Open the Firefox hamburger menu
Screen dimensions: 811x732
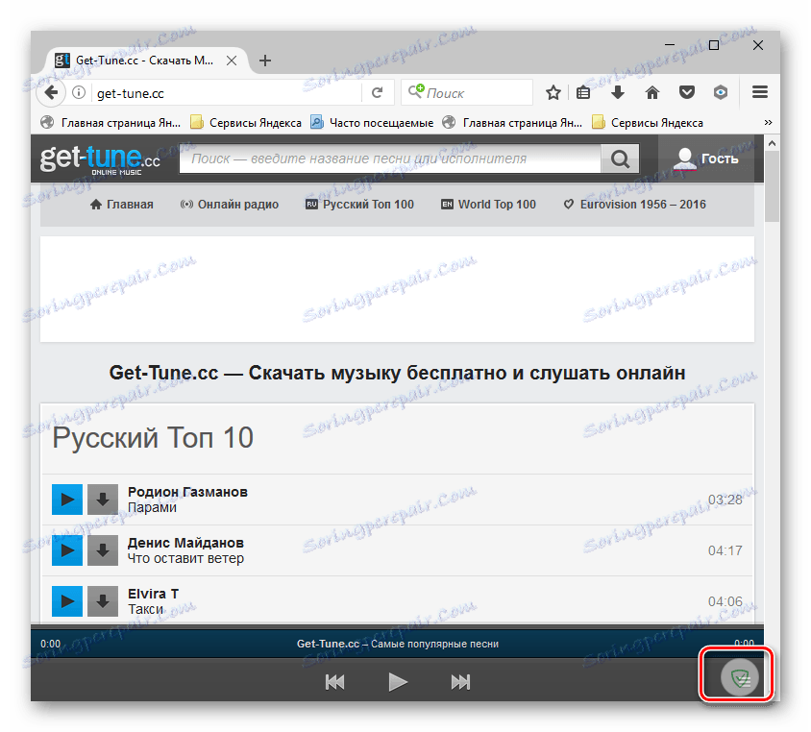[x=759, y=92]
